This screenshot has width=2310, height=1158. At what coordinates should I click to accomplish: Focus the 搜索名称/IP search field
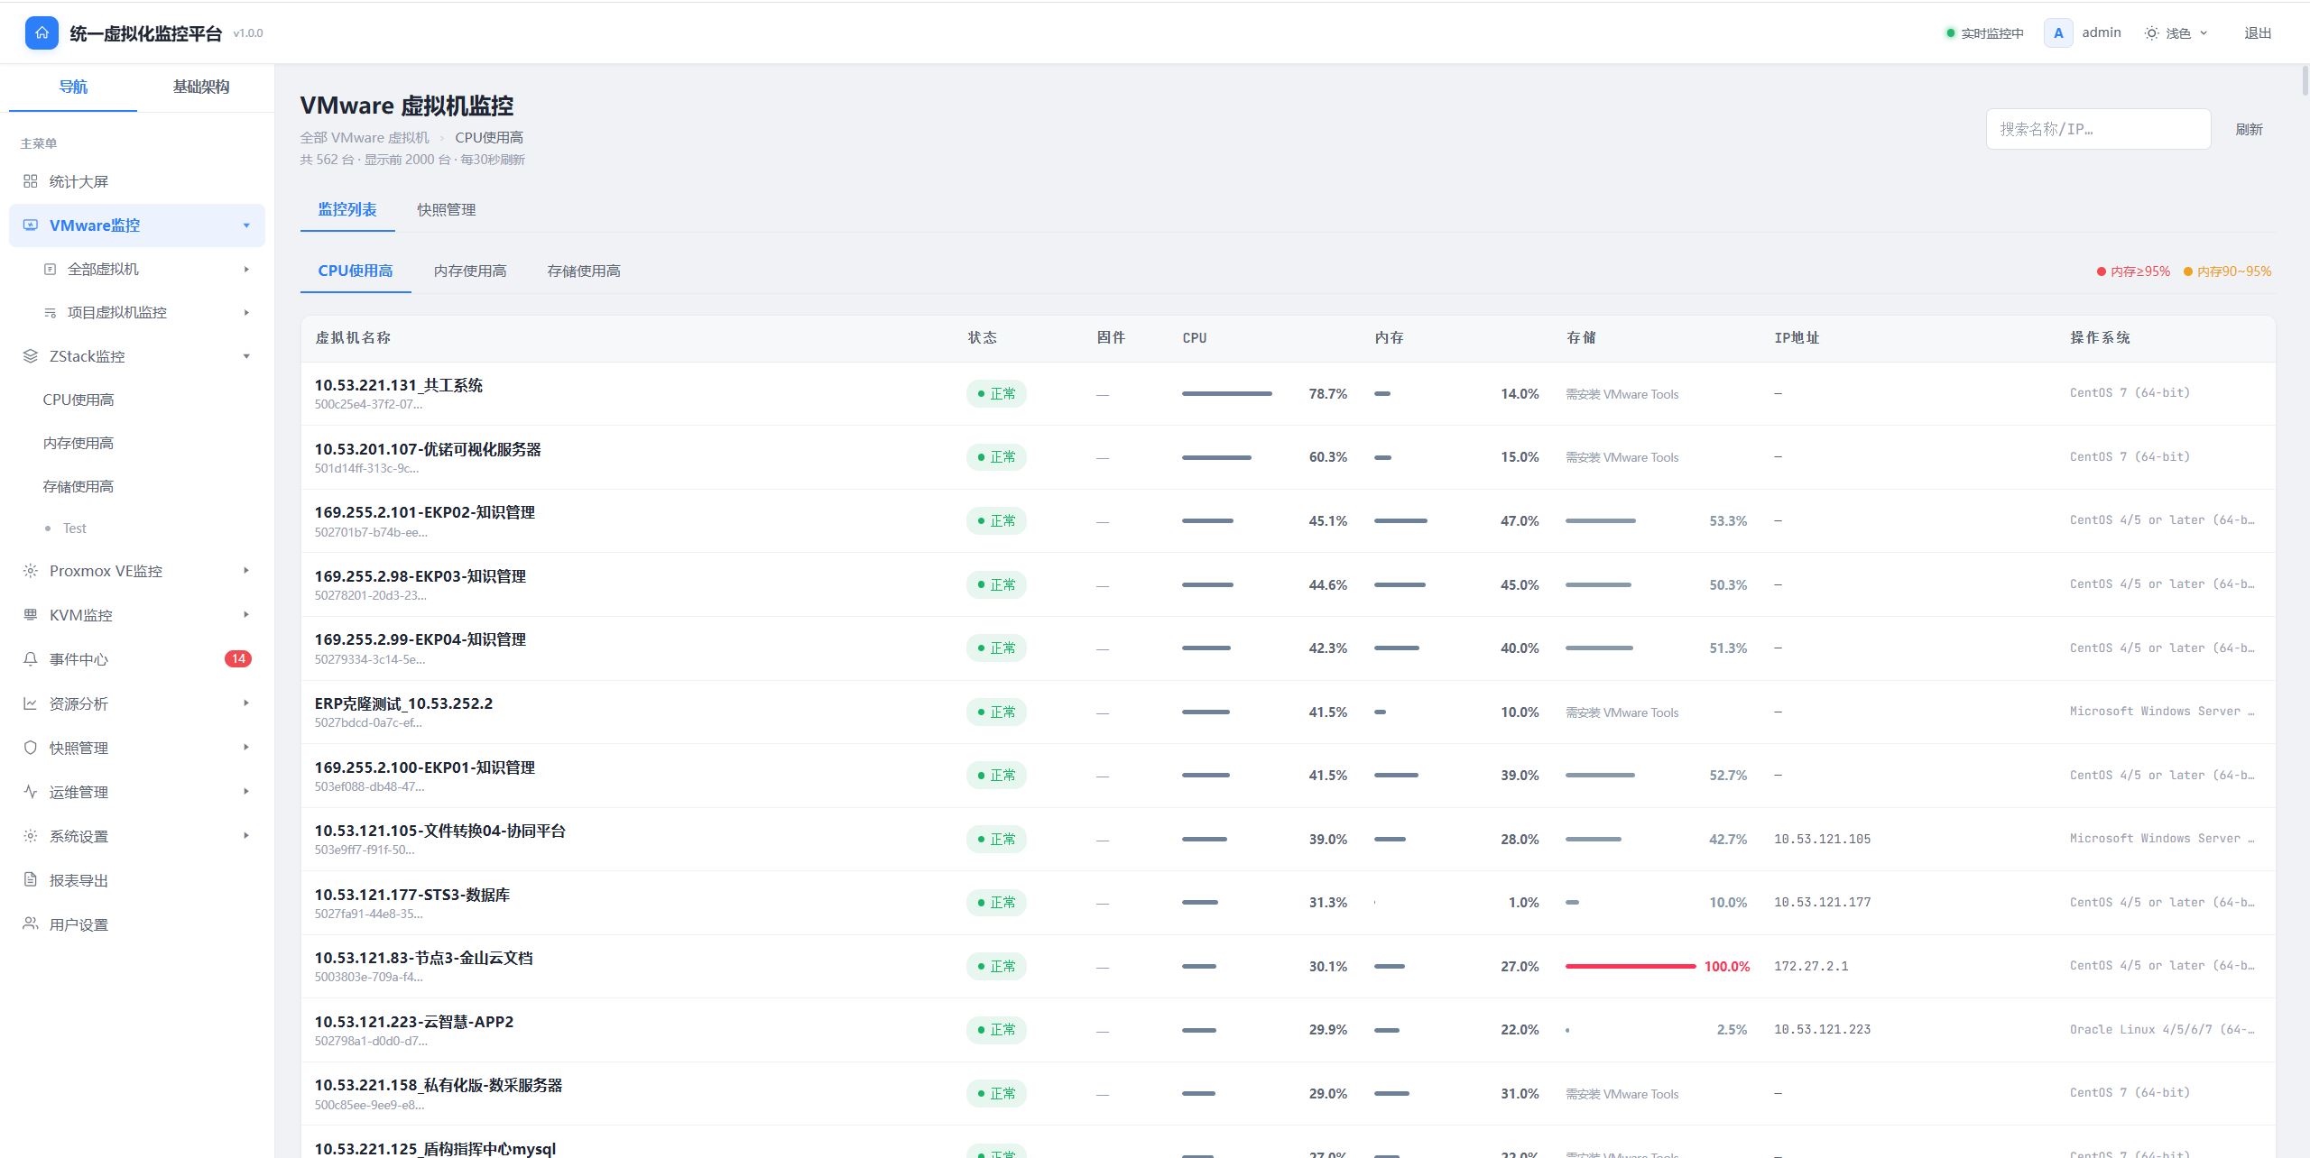coord(2098,129)
